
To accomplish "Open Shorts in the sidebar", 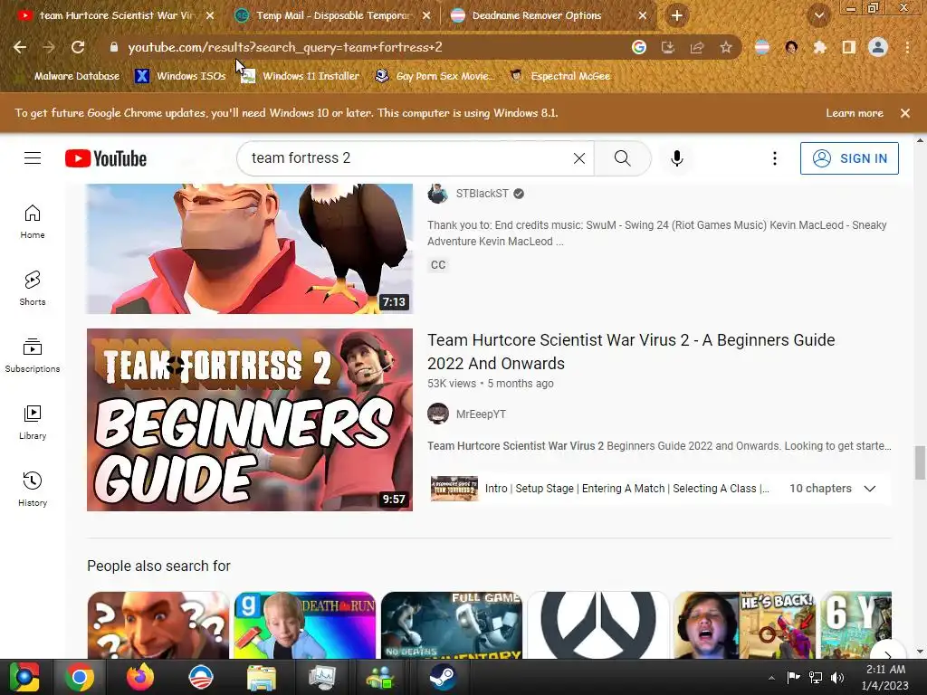I will (33, 289).
